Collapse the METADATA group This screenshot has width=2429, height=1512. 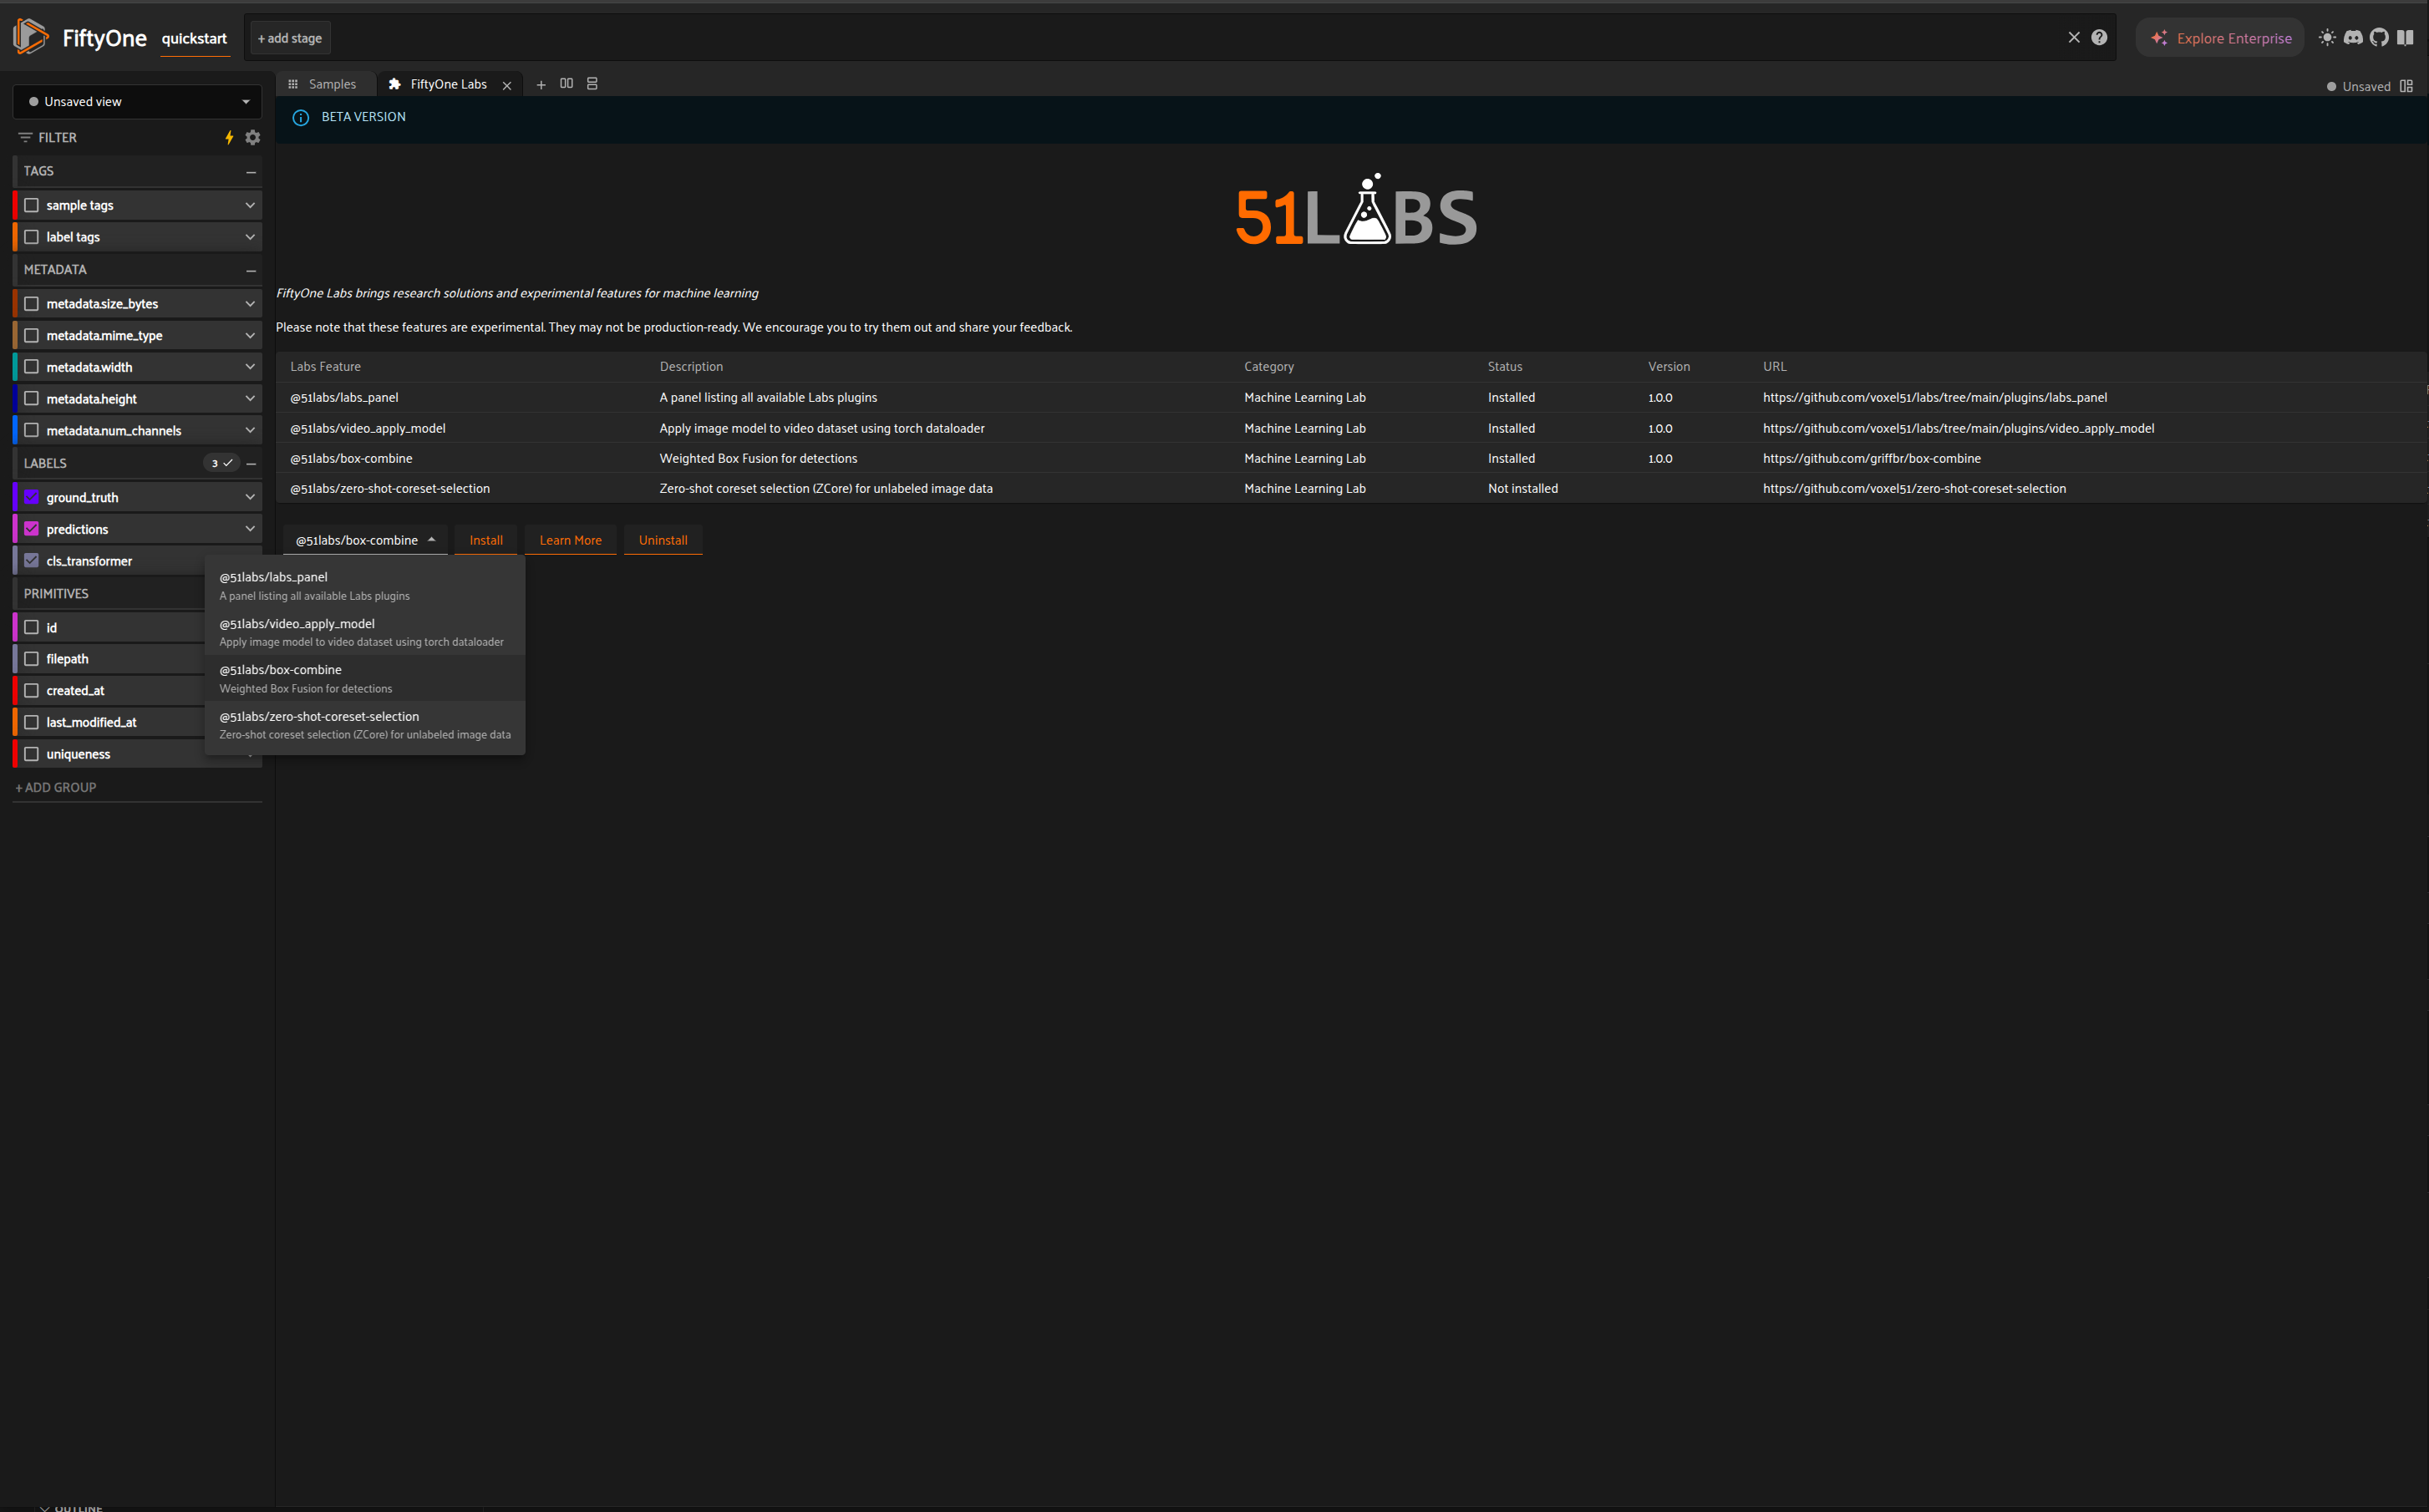click(251, 270)
